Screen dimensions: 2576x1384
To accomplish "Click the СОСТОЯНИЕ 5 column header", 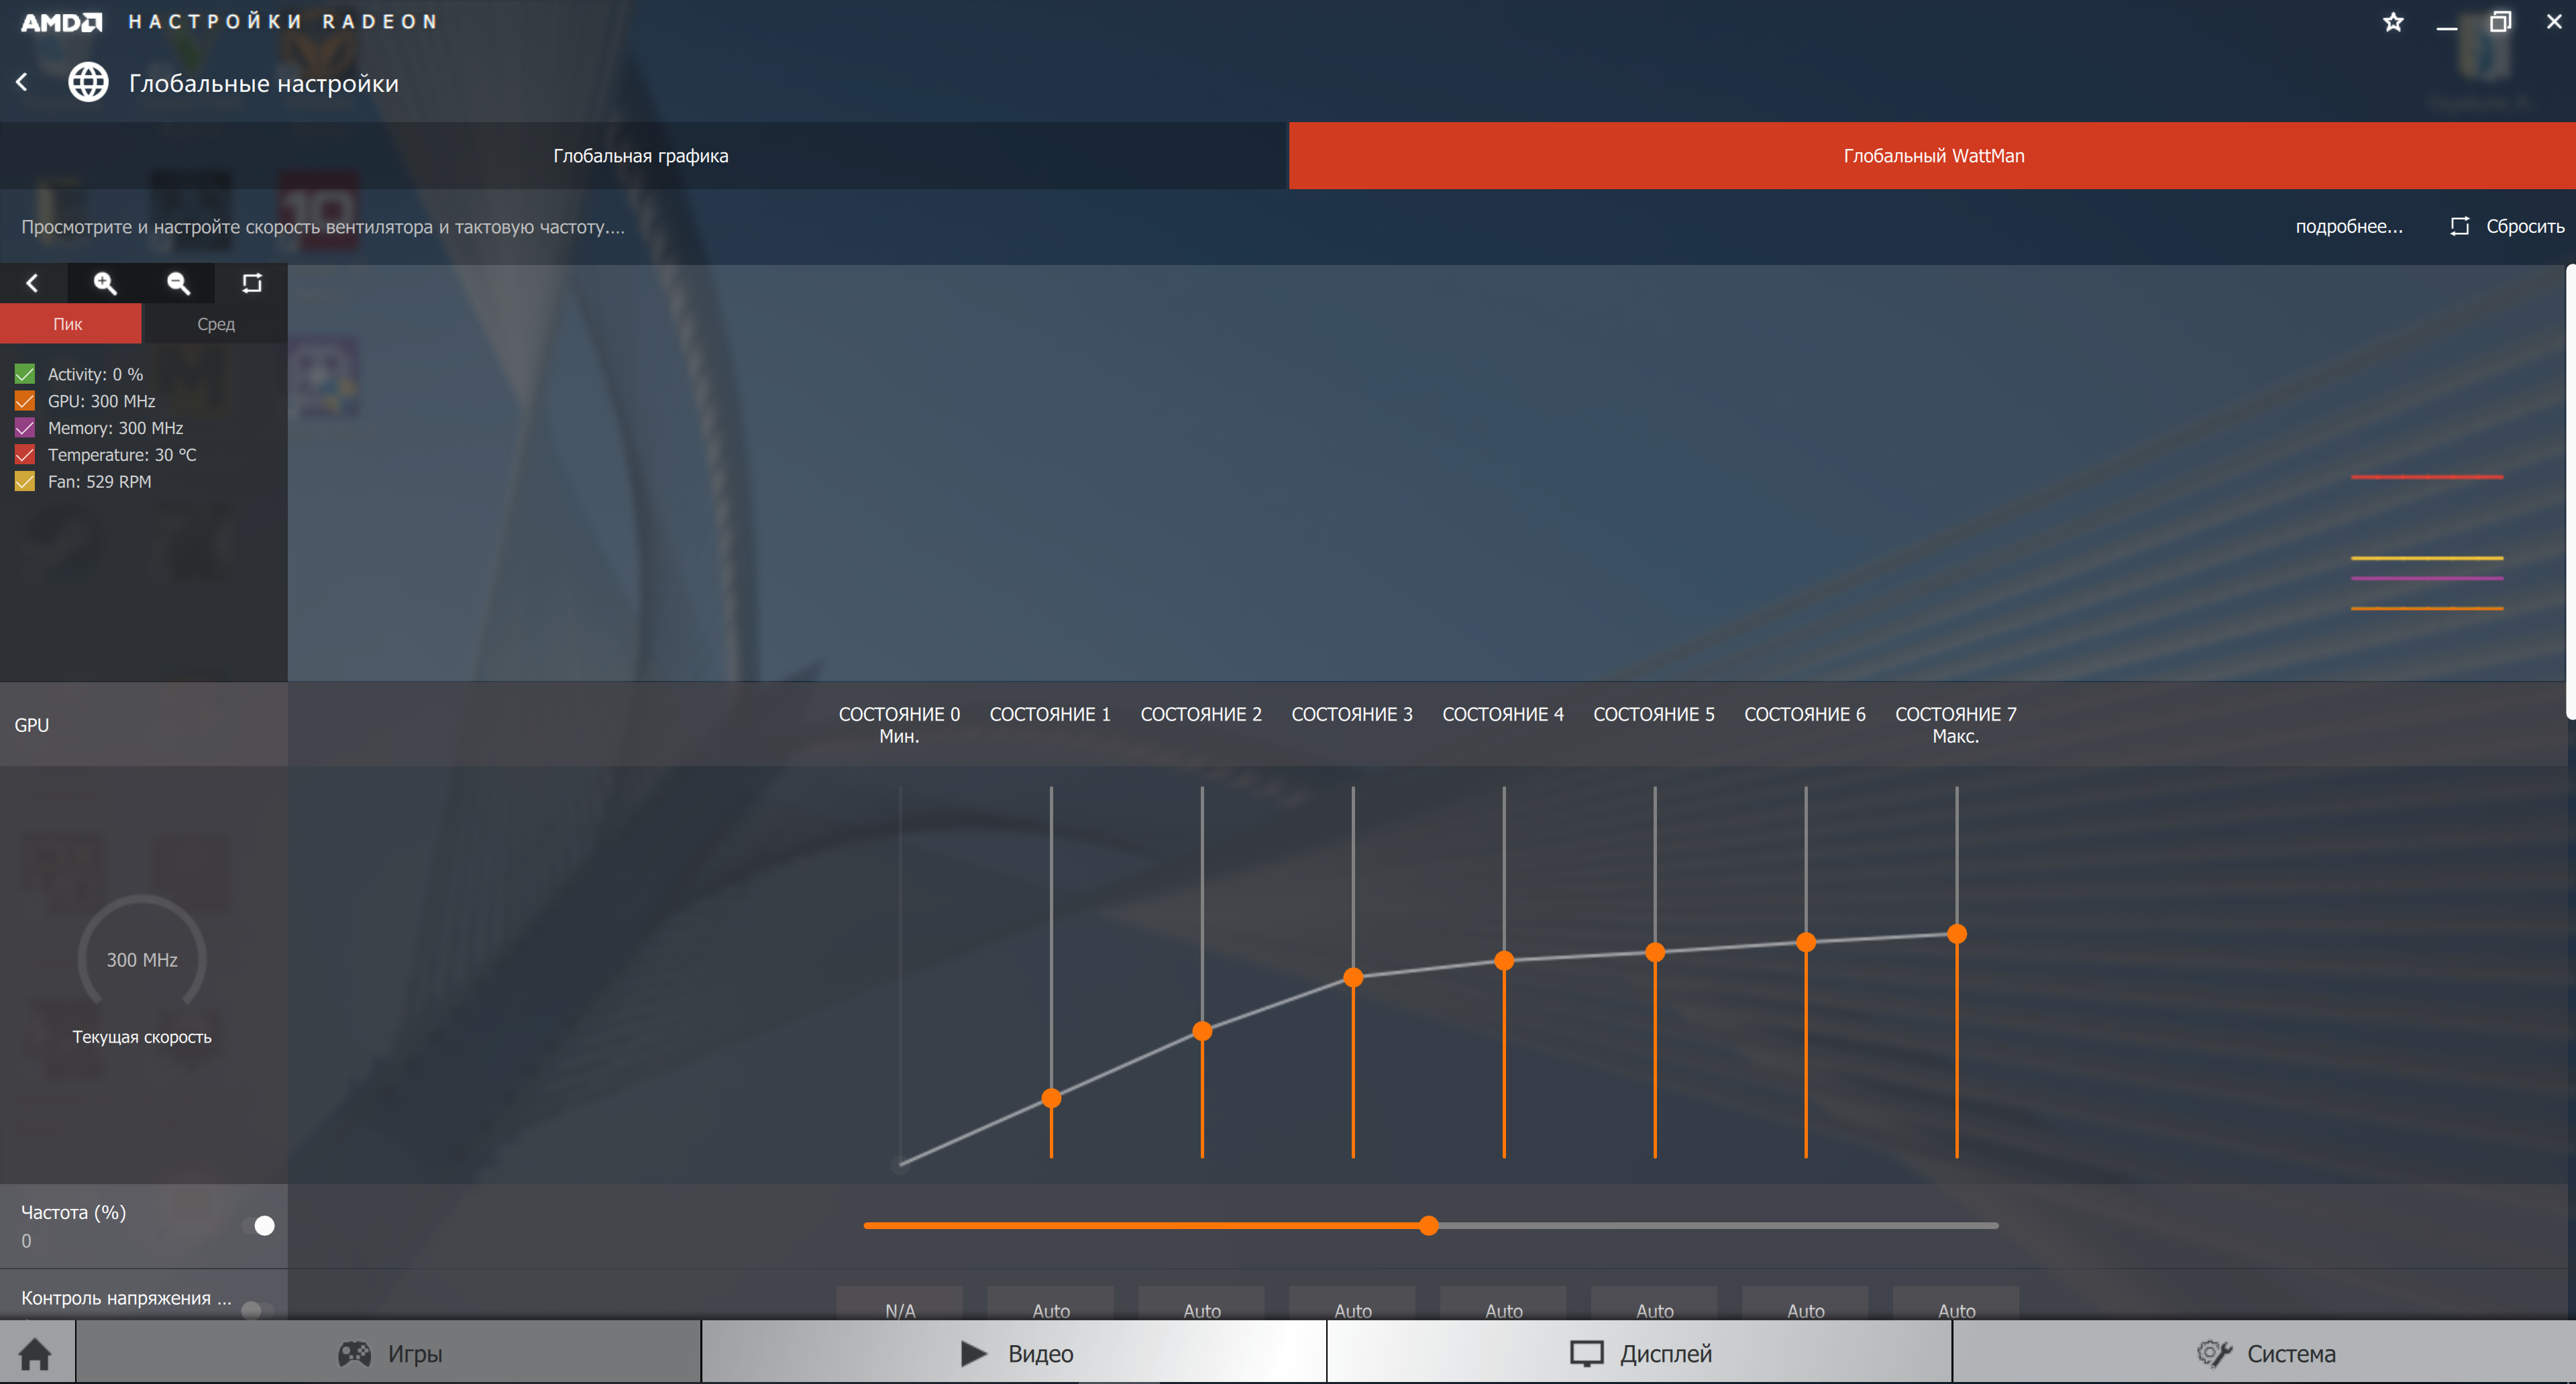I will click(1654, 715).
